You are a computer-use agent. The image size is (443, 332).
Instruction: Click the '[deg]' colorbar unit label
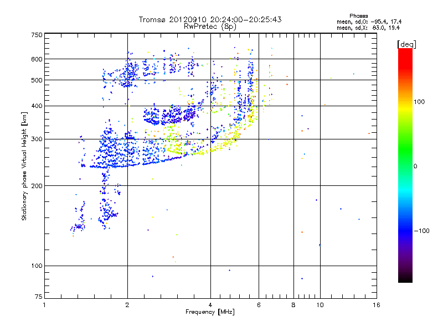click(x=406, y=44)
